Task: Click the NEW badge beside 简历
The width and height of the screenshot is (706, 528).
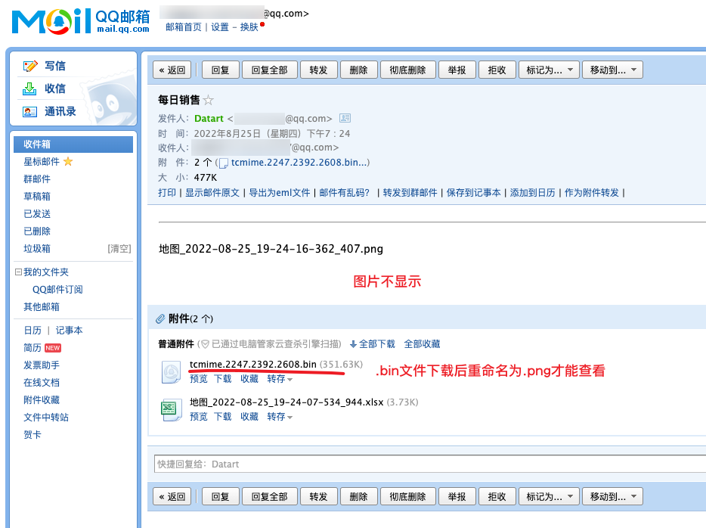Action: coord(53,348)
